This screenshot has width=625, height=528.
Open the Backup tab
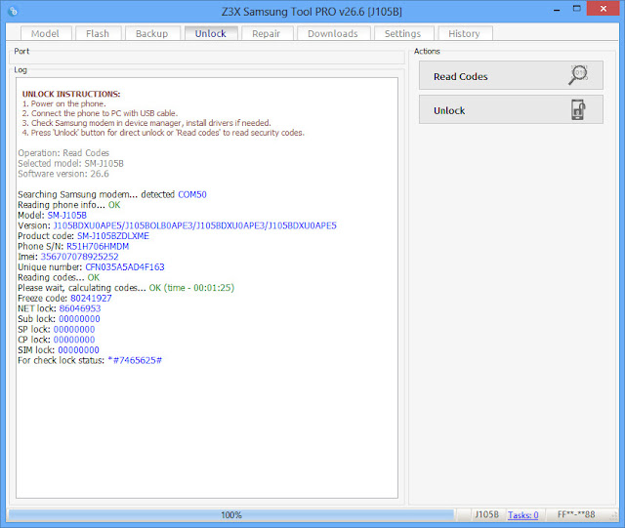pyautogui.click(x=152, y=33)
